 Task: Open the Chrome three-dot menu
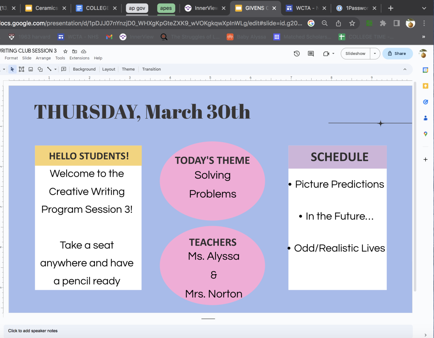pos(424,23)
